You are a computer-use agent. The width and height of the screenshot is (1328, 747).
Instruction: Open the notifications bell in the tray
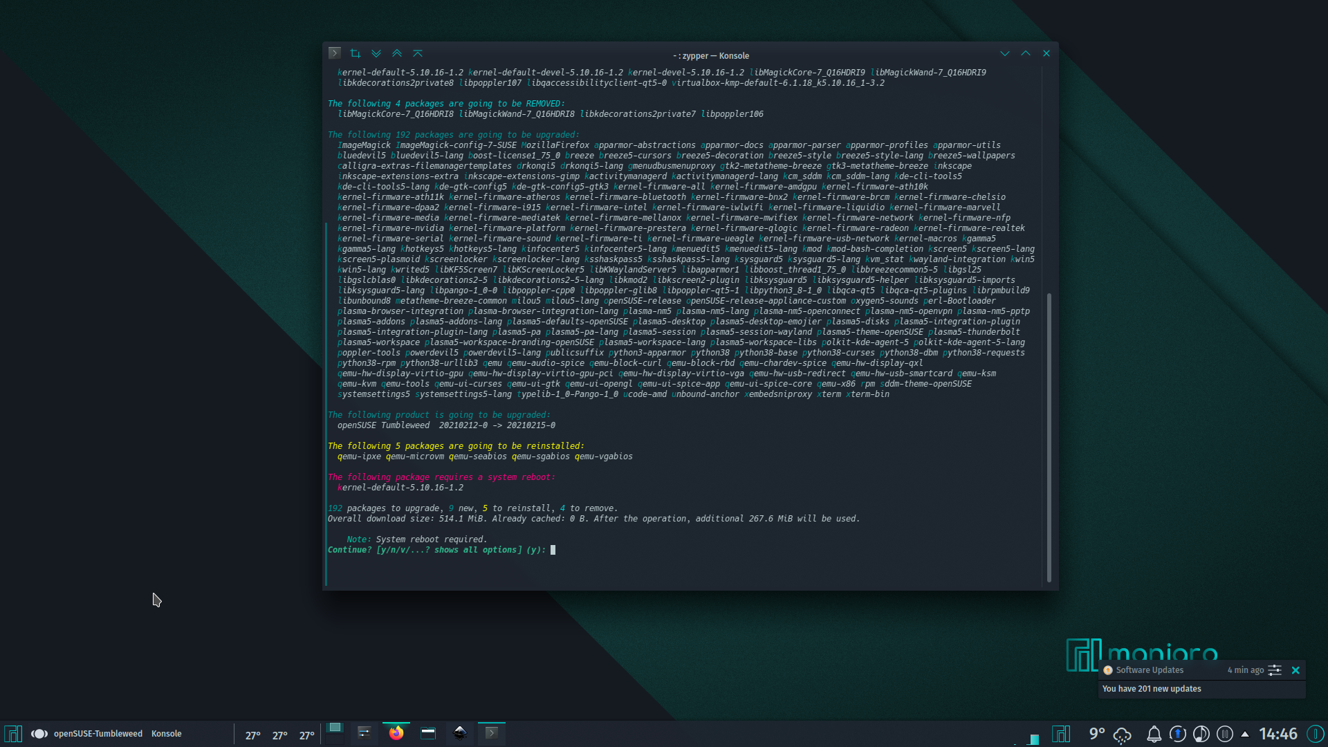coord(1154,735)
